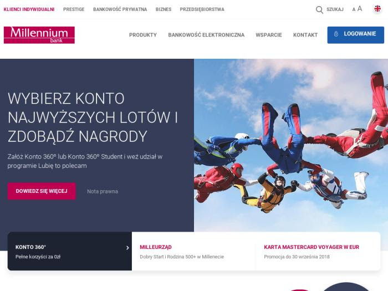
Task: Go to Bankowość Prywatna segment
Action: coord(120,9)
